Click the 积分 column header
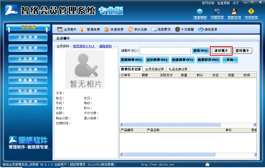The height and width of the screenshot is (168, 265). pyautogui.click(x=203, y=75)
